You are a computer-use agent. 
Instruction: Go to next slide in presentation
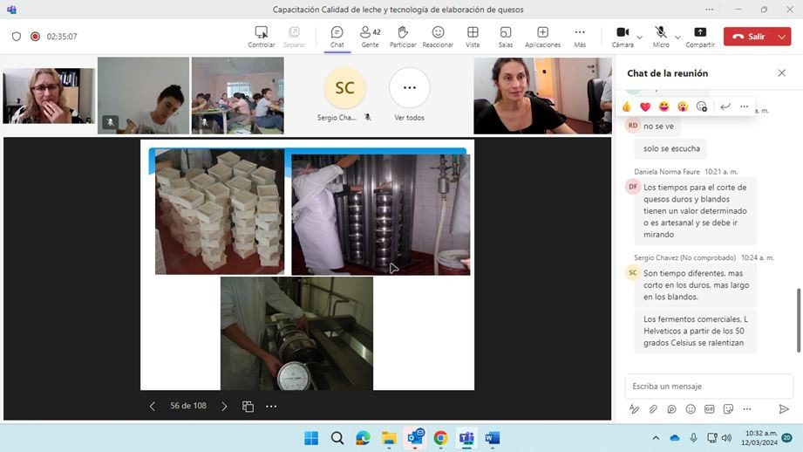[x=224, y=407]
